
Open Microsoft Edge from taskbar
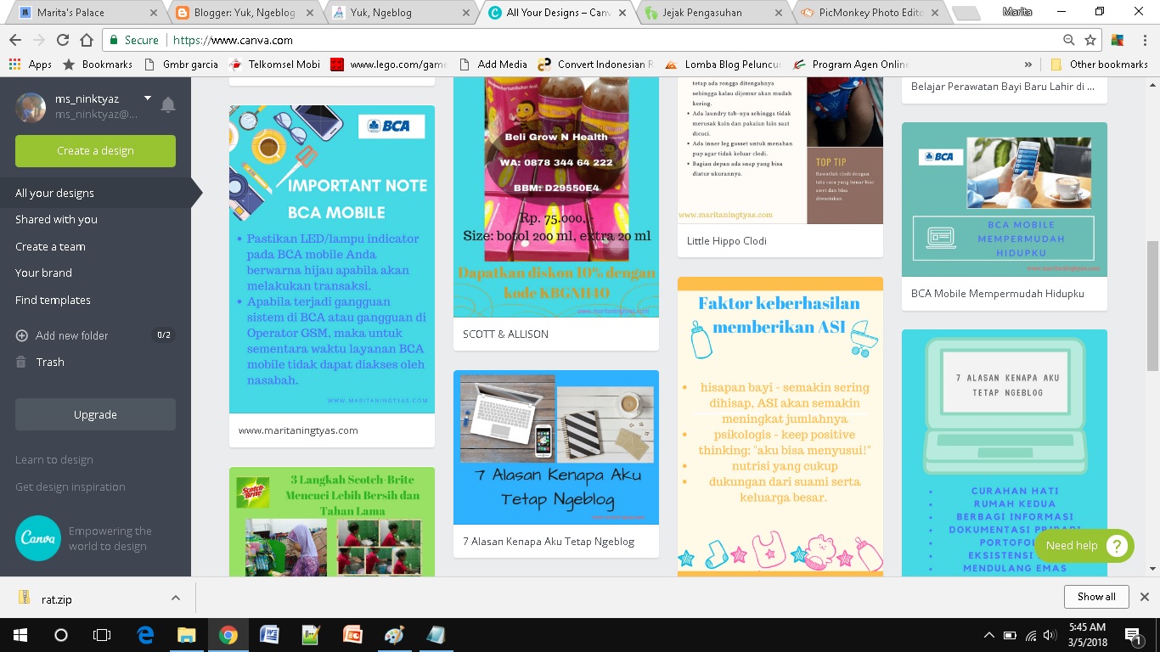145,635
